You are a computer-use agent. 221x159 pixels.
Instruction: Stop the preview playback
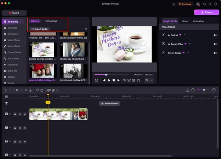114,80
